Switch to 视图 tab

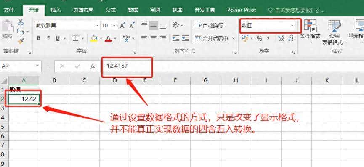[177, 10]
